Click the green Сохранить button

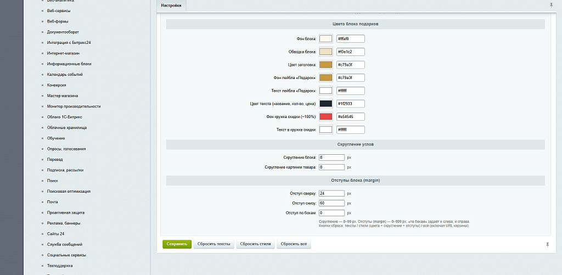pyautogui.click(x=177, y=244)
